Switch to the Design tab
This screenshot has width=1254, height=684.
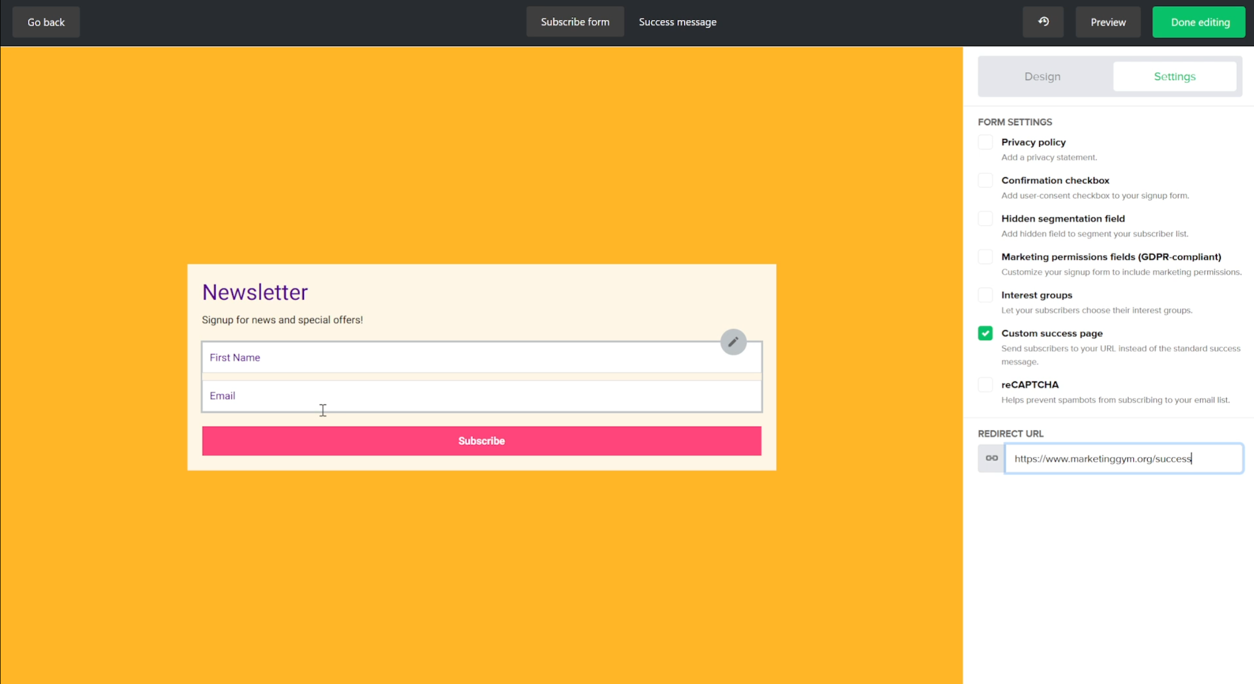[1042, 76]
